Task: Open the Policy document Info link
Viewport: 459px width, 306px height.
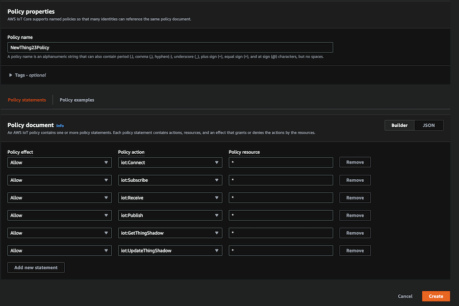Action: point(60,126)
